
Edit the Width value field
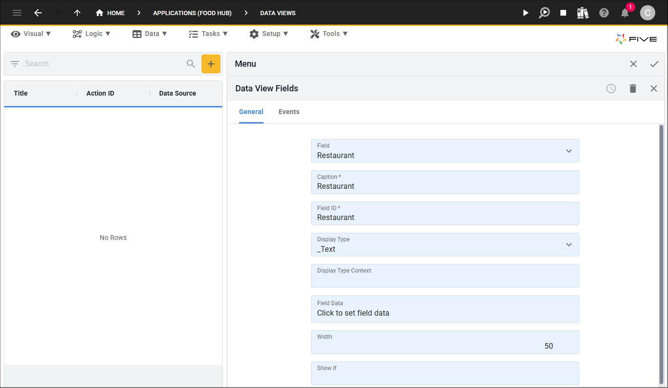click(x=445, y=342)
